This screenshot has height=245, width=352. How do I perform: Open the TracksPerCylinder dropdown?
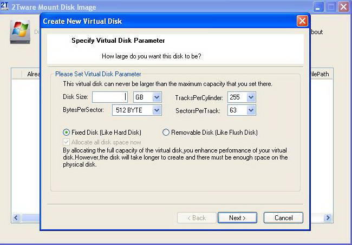click(x=250, y=97)
